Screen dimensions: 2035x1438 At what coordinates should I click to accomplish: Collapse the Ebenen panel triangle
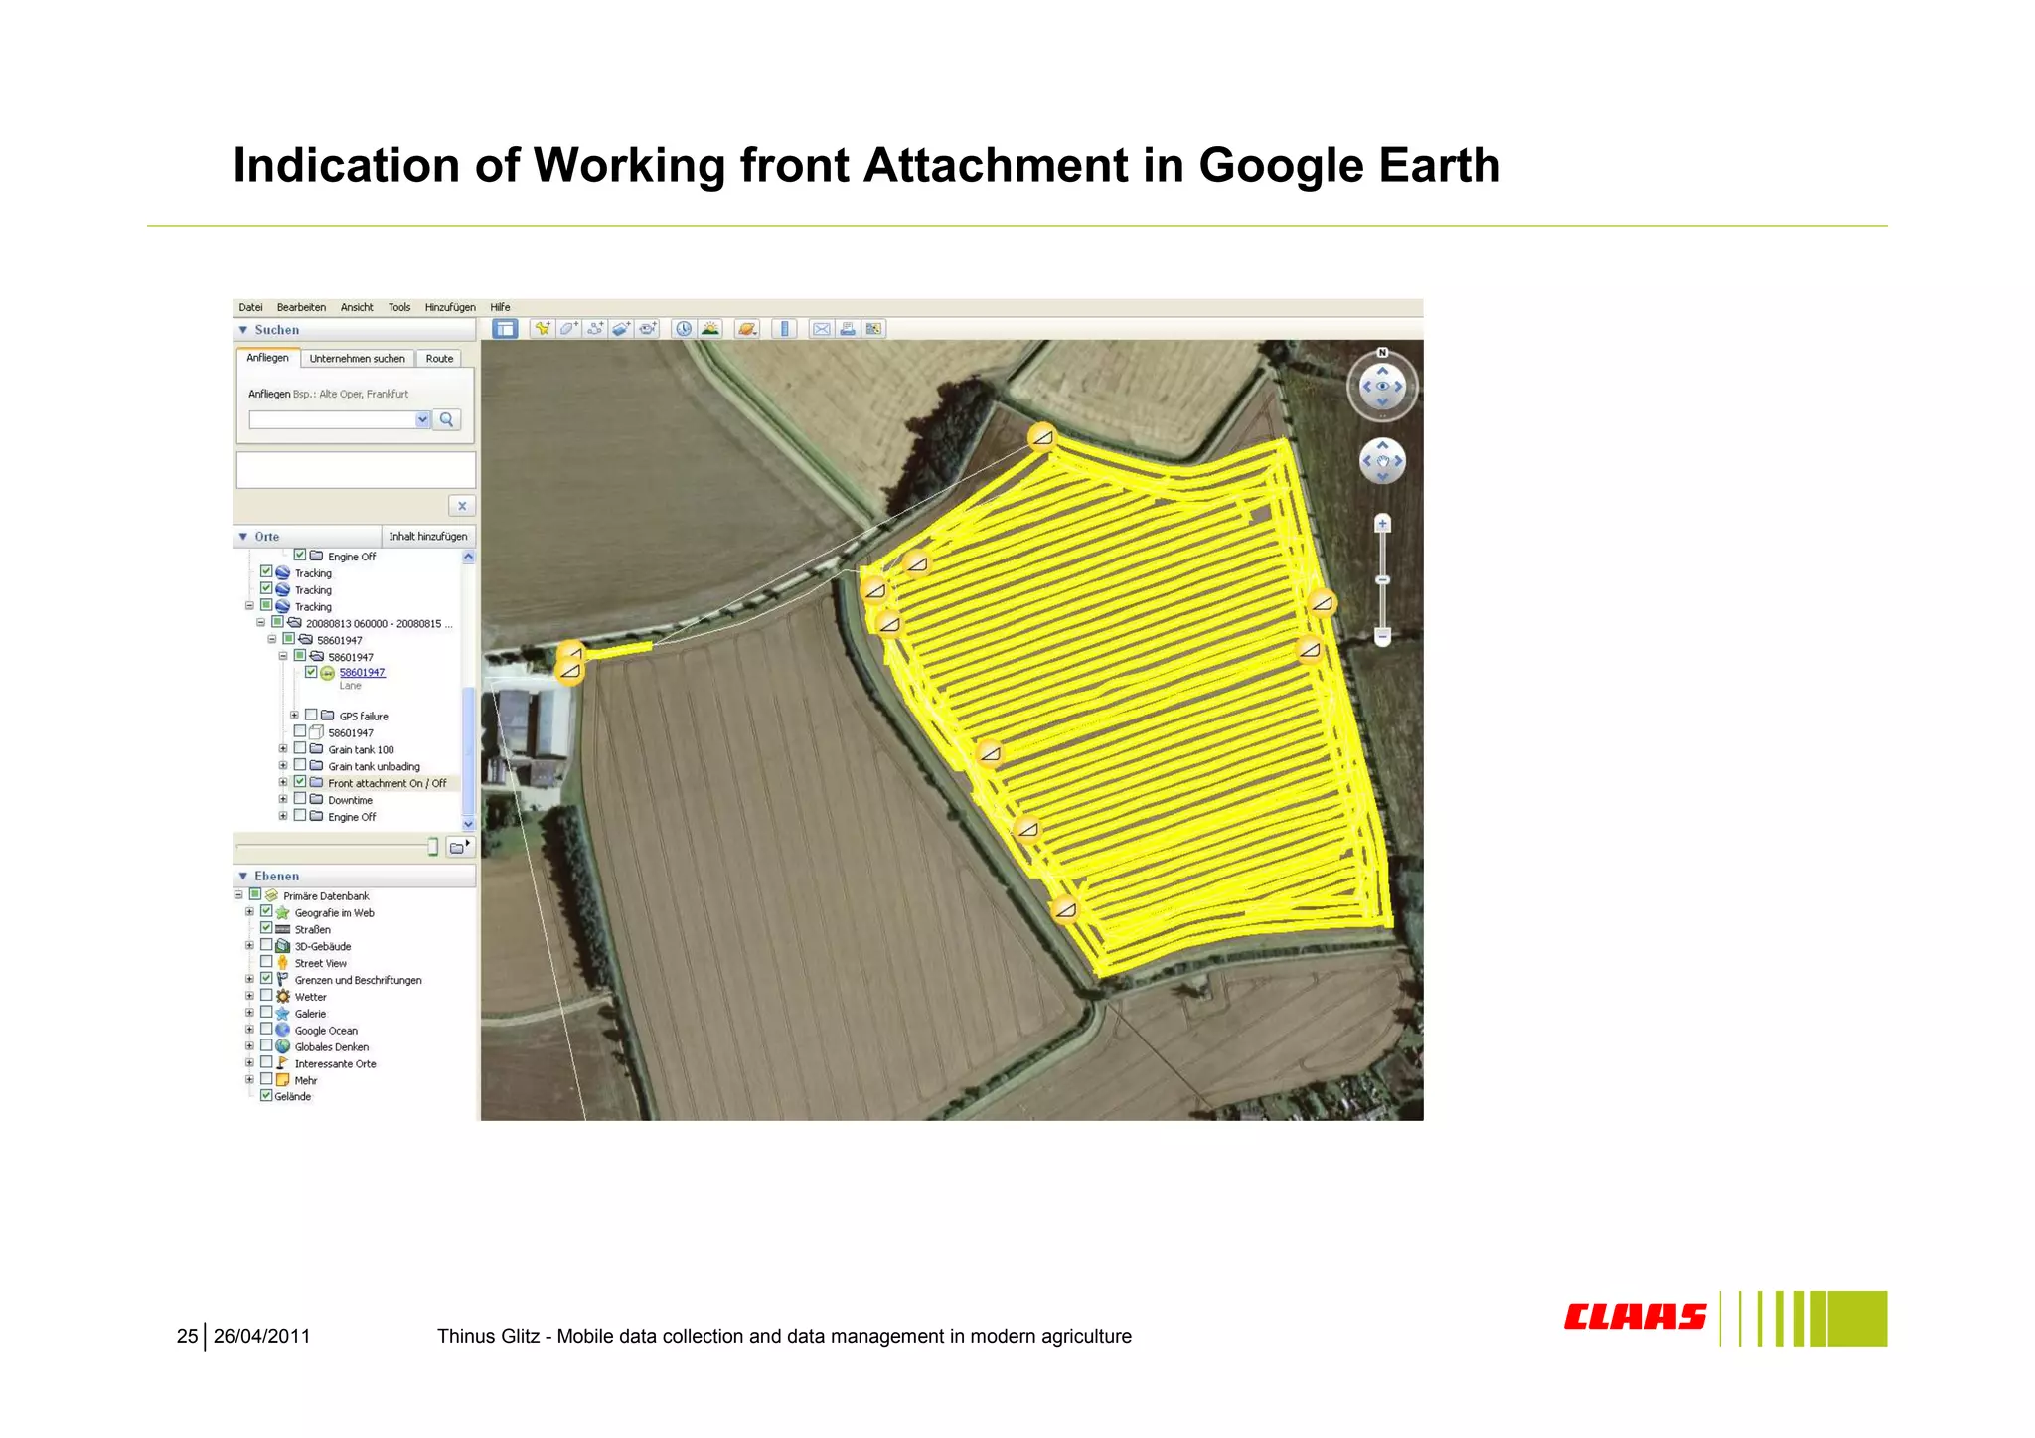click(243, 877)
